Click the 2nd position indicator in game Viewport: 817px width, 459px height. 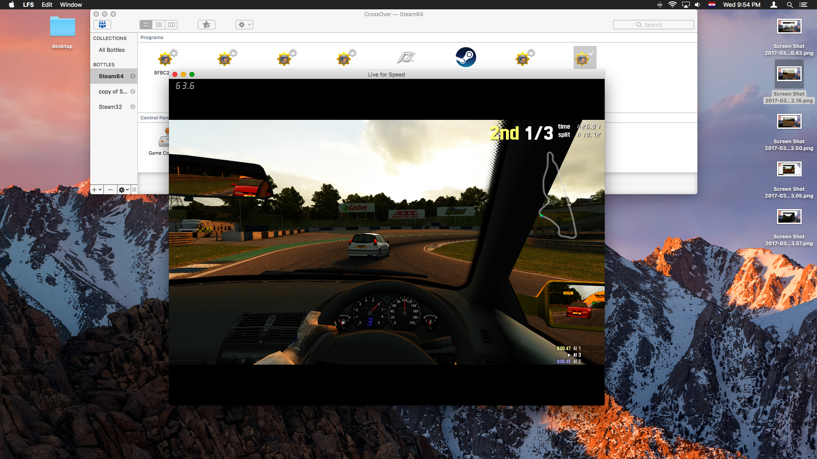[x=505, y=133]
